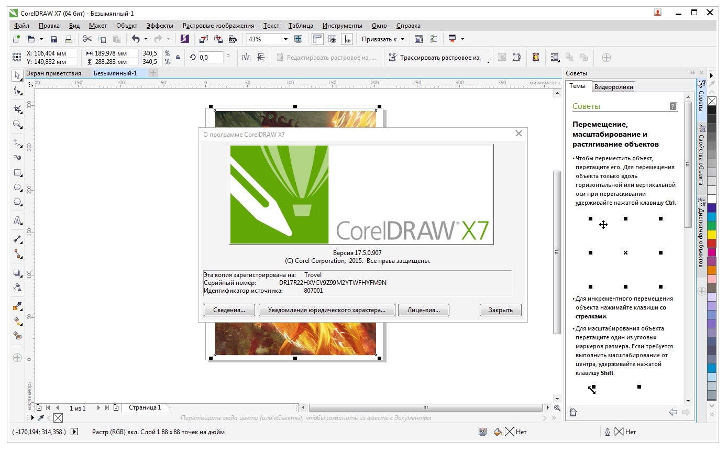The height and width of the screenshot is (453, 728).
Task: Click the Import icon
Action: coord(204,39)
